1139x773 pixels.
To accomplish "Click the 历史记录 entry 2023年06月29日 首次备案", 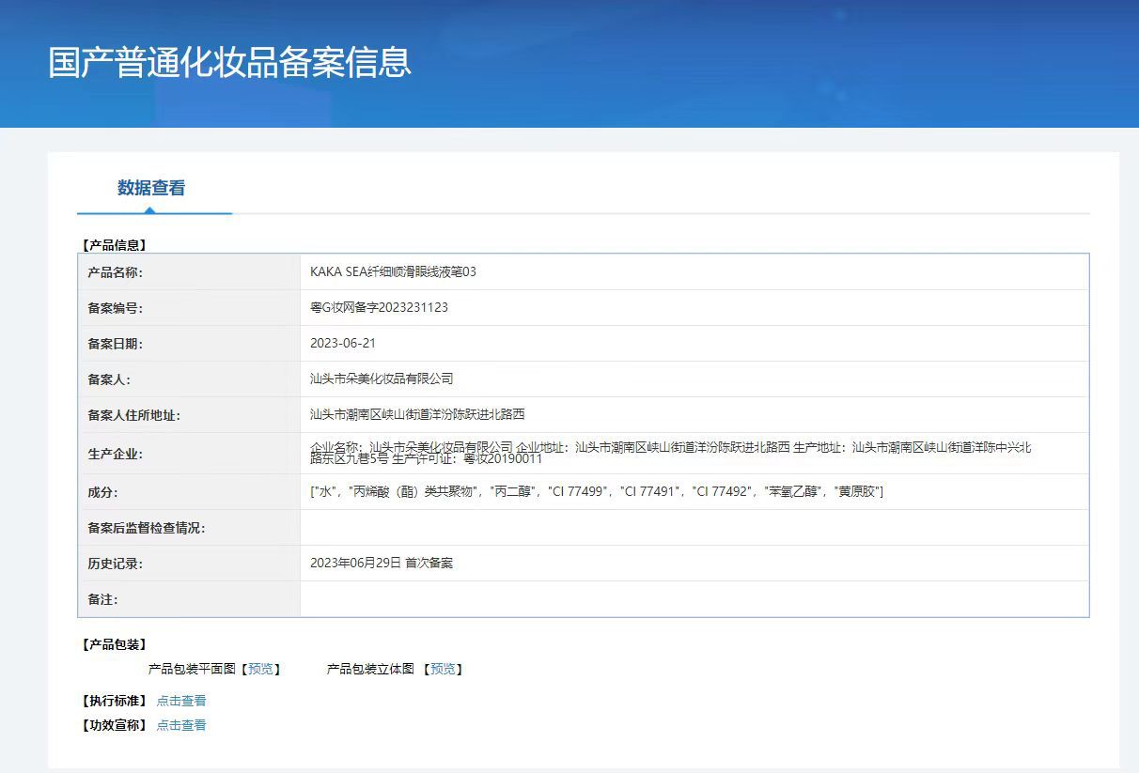I will (x=382, y=563).
